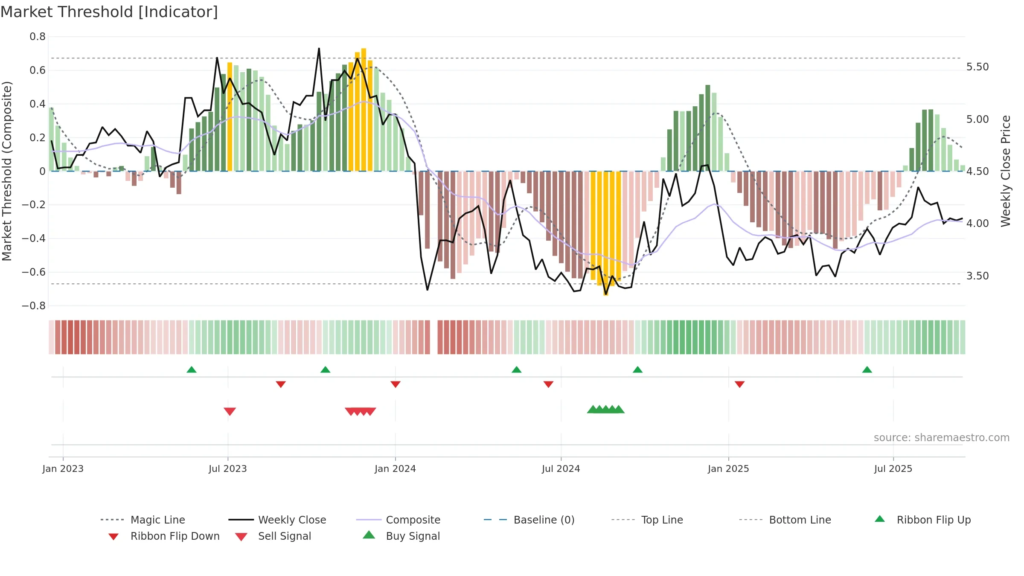Click the −0.2 left axis tick label
The height and width of the screenshot is (576, 1024).
point(34,205)
